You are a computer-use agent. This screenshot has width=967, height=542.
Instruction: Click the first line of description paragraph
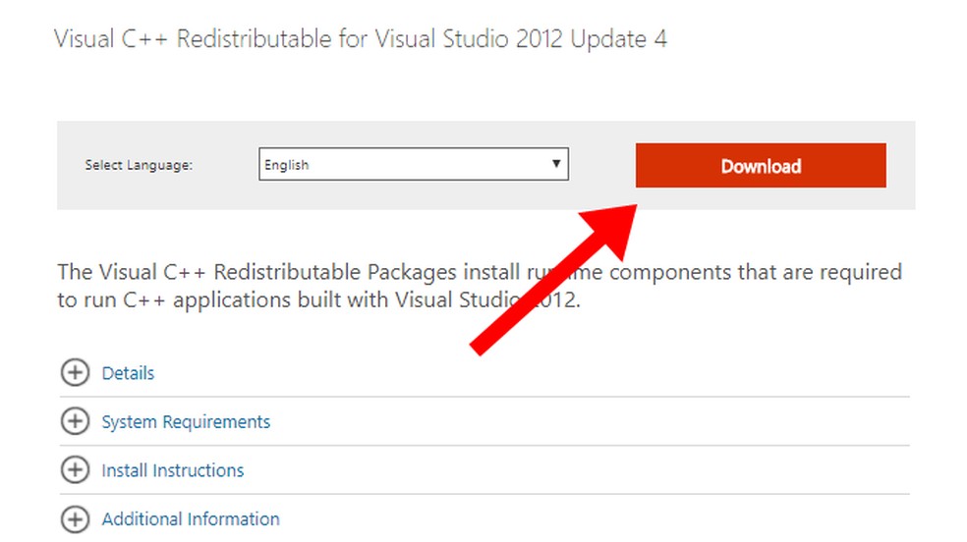295,272
